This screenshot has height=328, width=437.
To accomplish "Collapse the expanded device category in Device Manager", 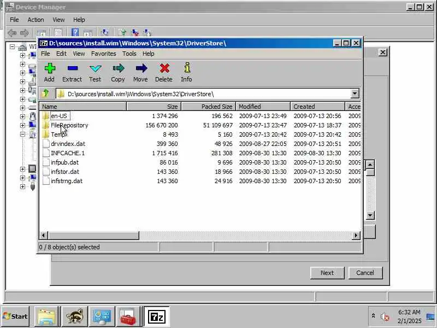I will pyautogui.click(x=22, y=134).
